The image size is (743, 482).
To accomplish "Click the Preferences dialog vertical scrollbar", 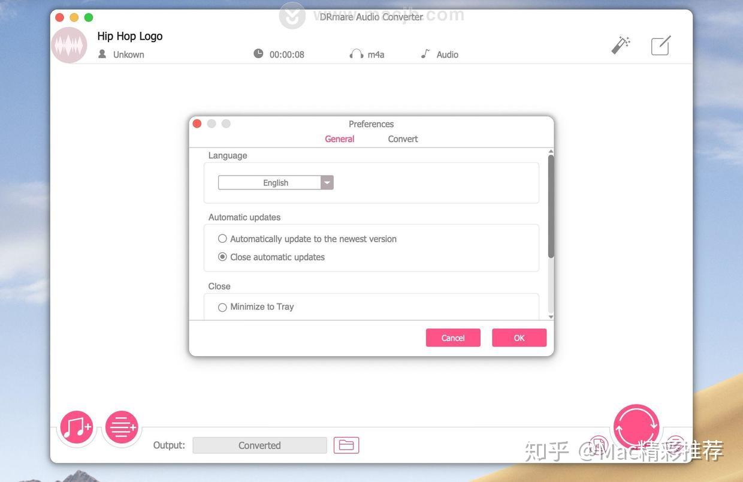I will 551,207.
